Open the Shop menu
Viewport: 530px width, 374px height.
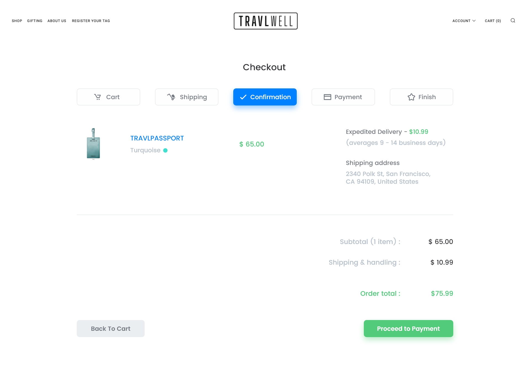click(x=17, y=21)
